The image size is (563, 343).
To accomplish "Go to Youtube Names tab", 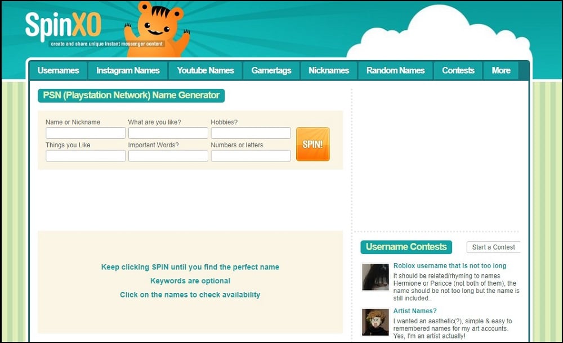I will click(x=205, y=71).
